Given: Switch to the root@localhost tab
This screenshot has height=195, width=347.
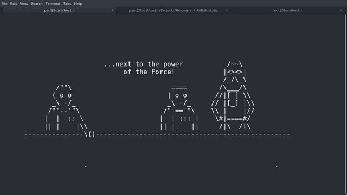Looking at the screenshot, I should (x=287, y=10).
